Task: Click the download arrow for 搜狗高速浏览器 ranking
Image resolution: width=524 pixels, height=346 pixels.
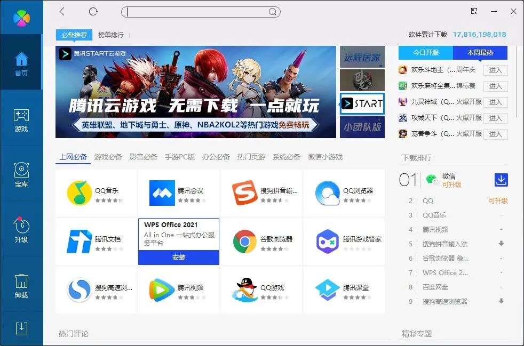Action: [x=501, y=301]
